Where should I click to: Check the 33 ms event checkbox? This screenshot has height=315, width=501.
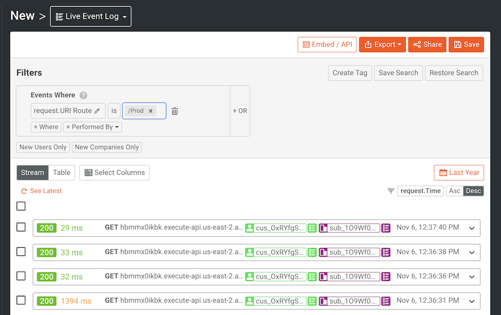[21, 252]
